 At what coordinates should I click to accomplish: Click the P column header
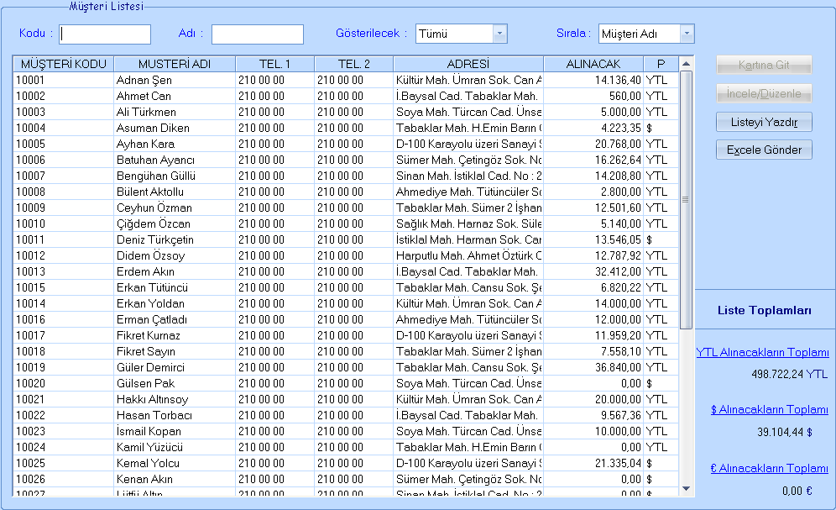click(x=661, y=64)
